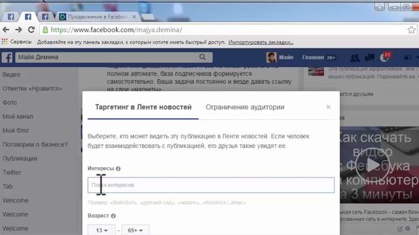Open Мой канал in the sidebar
Viewport: 419px width, 235px height.
pos(18,116)
